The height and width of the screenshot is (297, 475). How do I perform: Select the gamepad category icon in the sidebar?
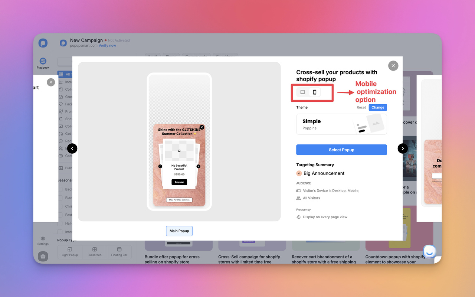tap(61, 156)
